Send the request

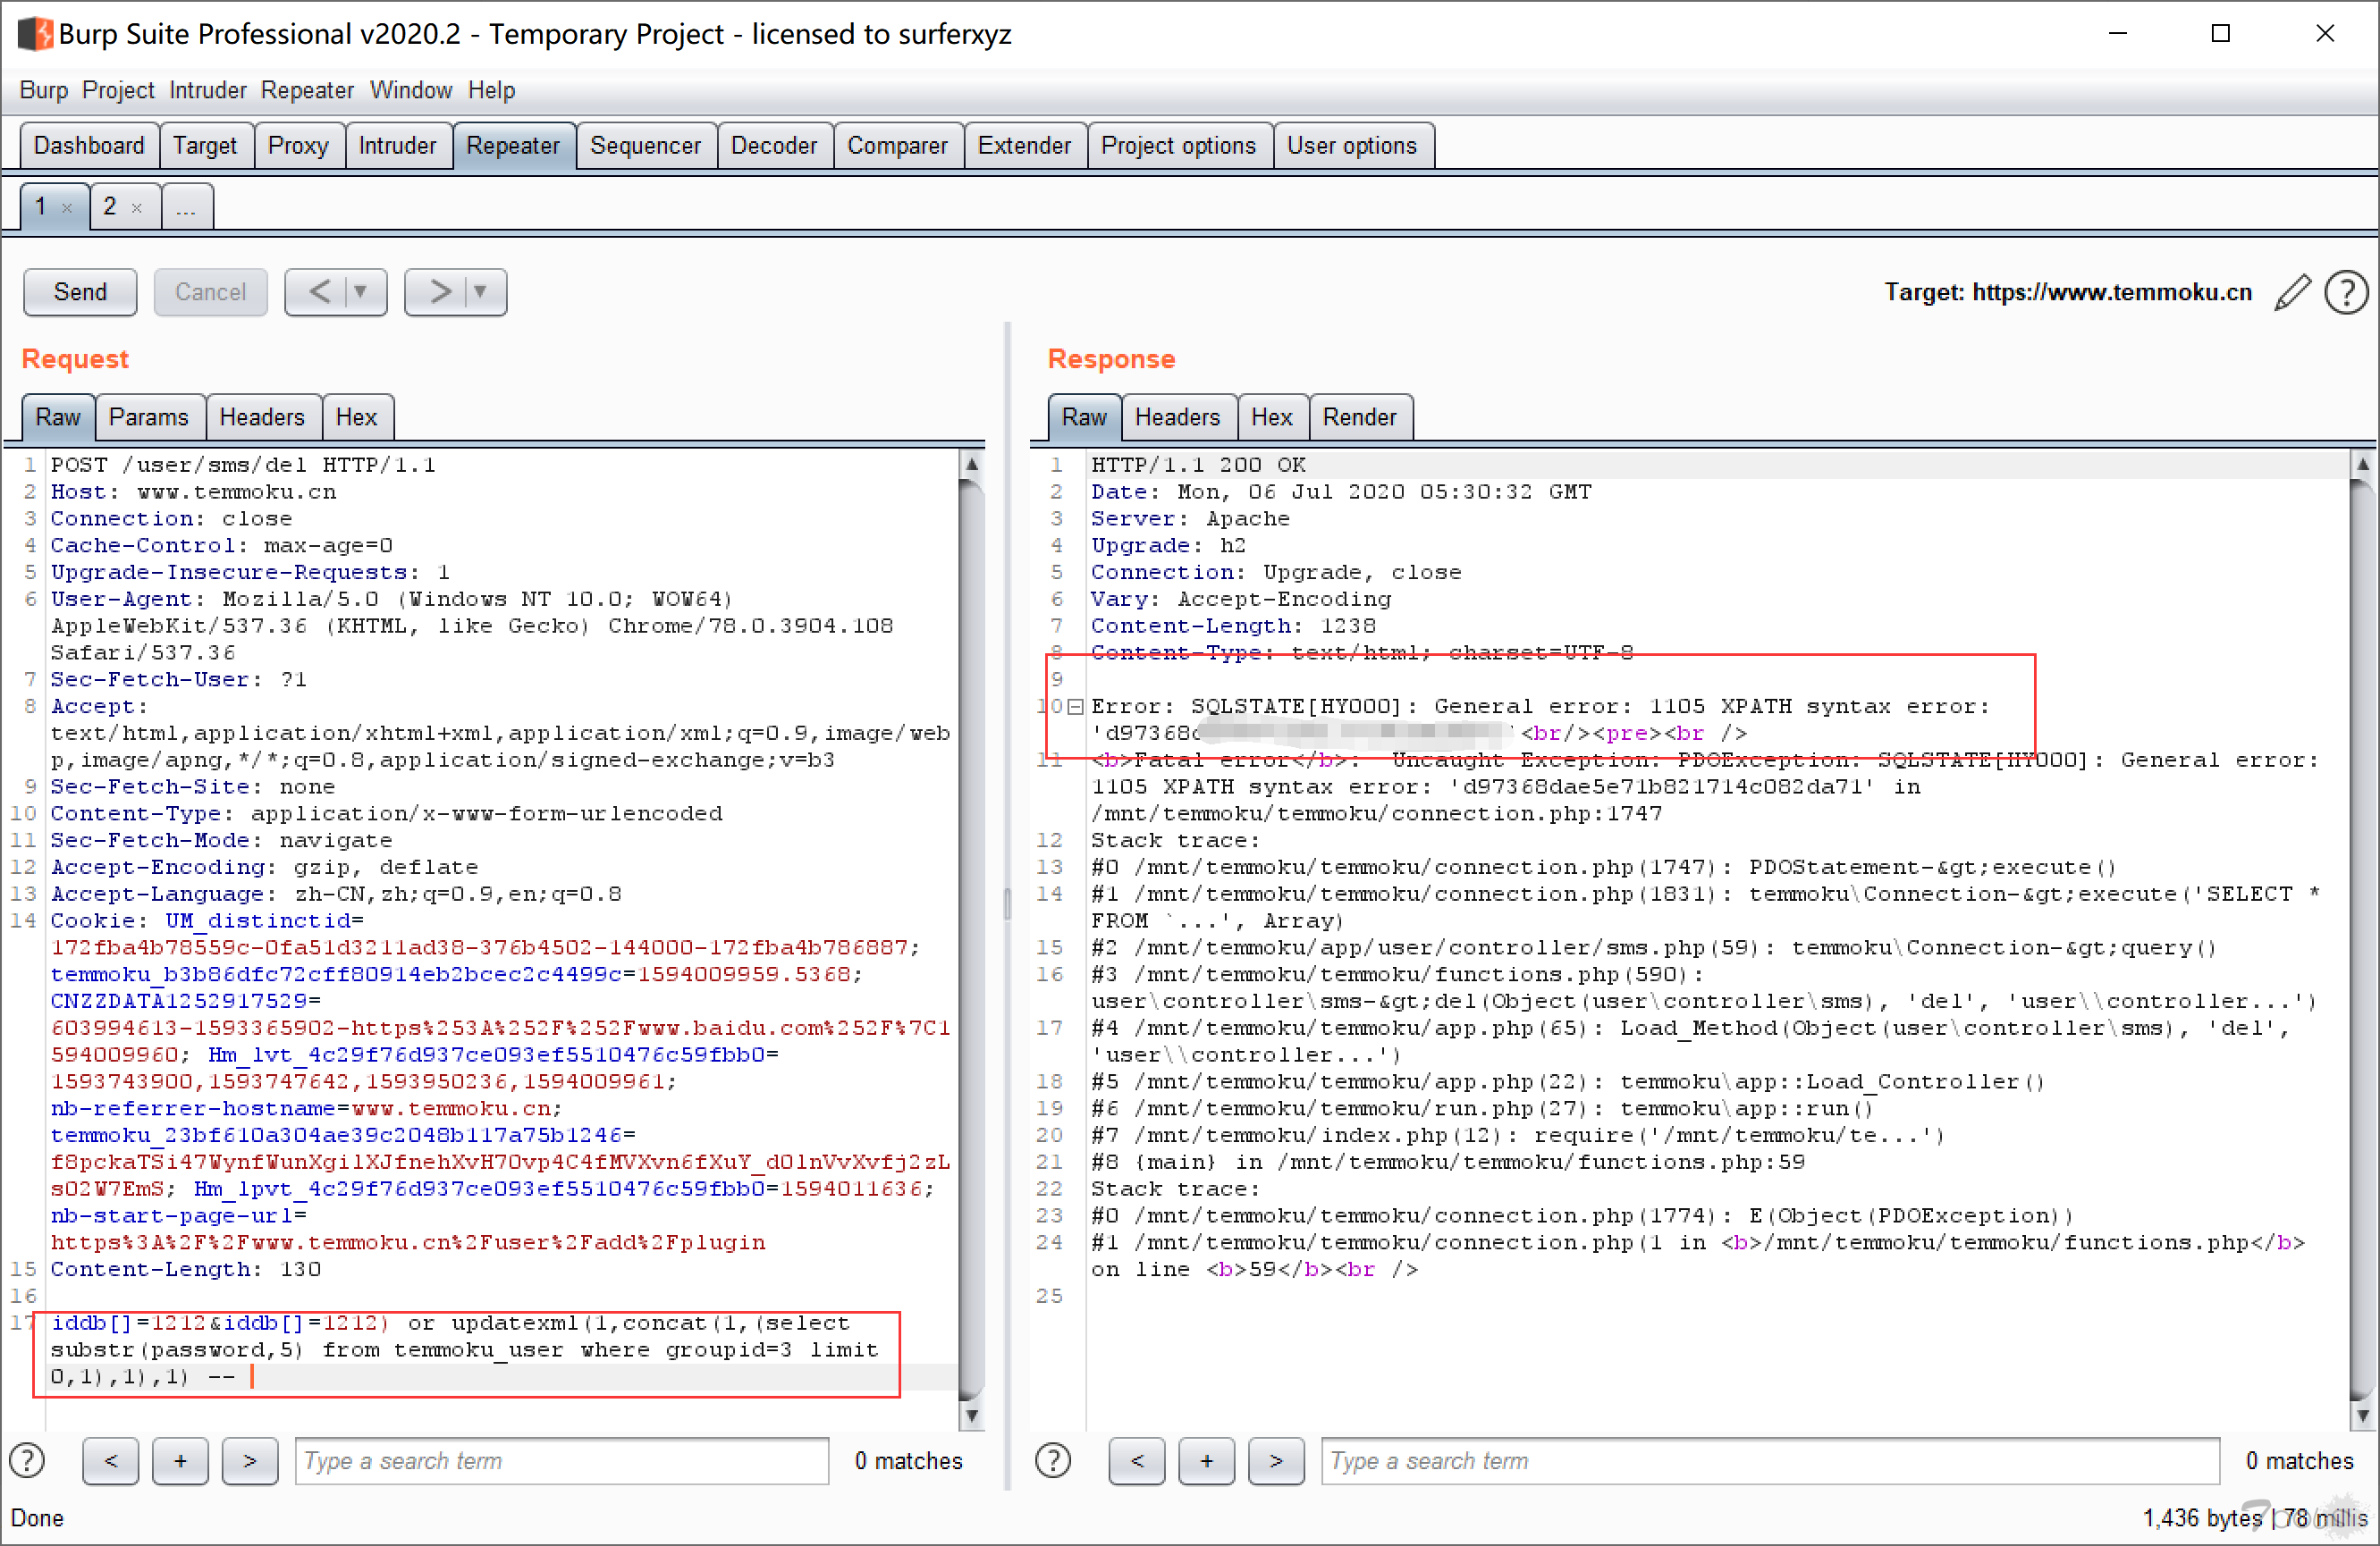80,292
